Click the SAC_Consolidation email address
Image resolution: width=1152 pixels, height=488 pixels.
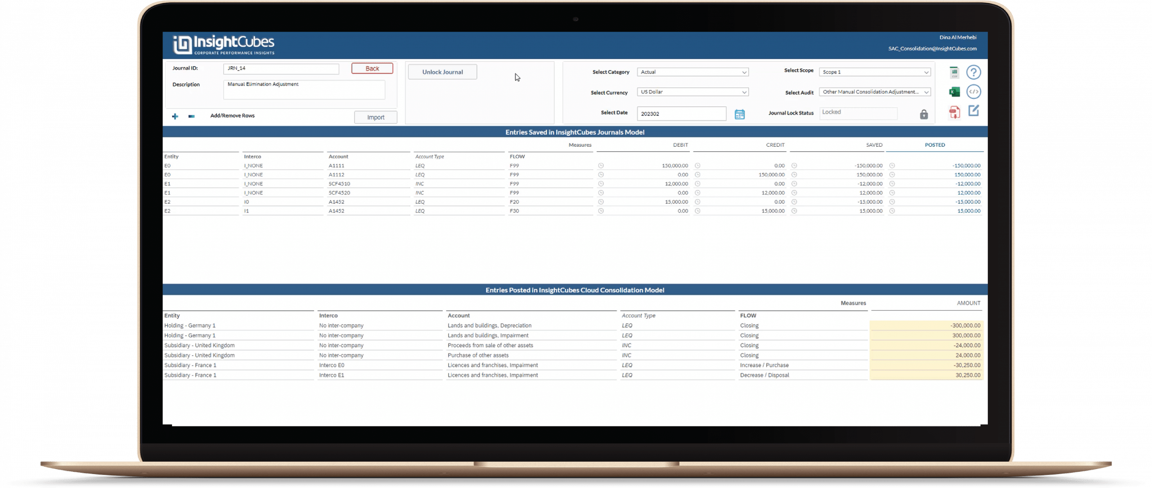pos(932,49)
